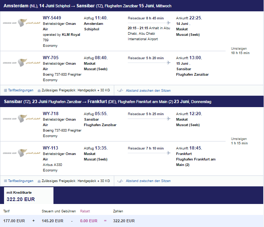Click baggage icon next to return Freigepäck
Screen dimensions: 264x227
[x=39, y=181]
